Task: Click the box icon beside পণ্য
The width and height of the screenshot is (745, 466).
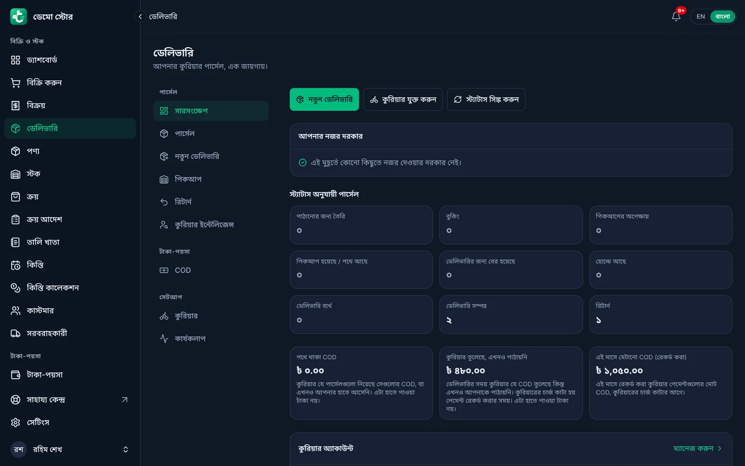Action: (15, 151)
